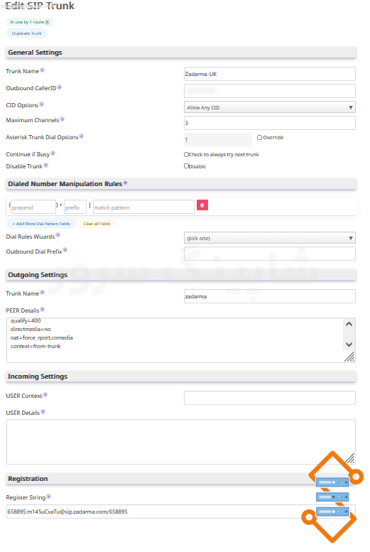Click into Outbound CallerID field

pos(270,91)
